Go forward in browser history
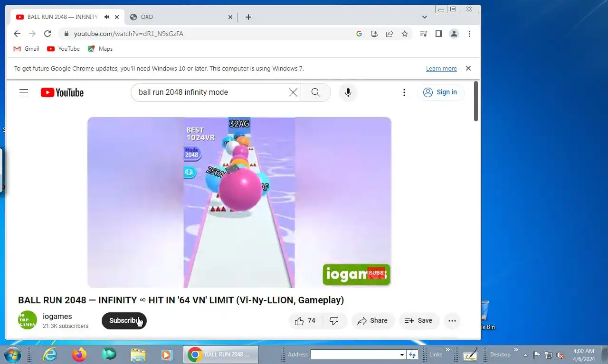 point(32,34)
